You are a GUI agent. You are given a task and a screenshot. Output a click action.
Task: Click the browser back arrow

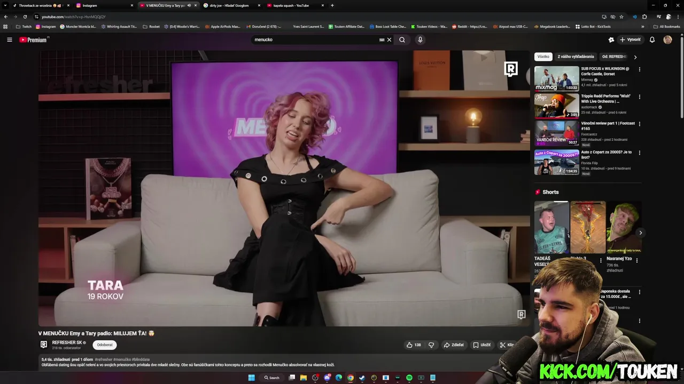(x=6, y=17)
